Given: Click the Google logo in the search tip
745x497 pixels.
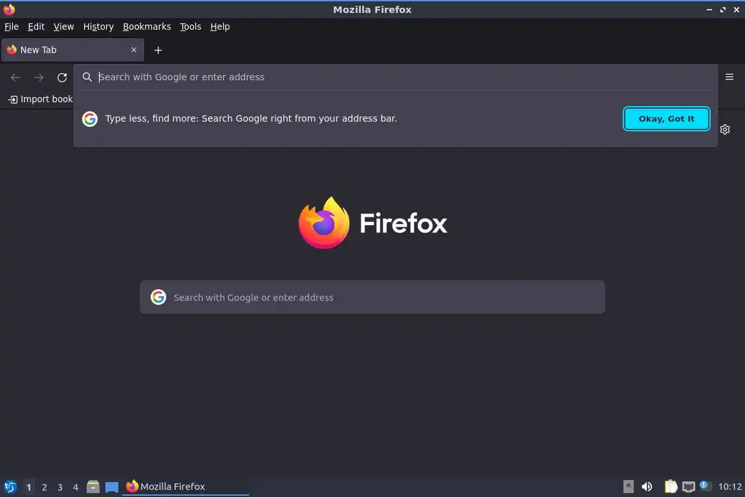Looking at the screenshot, I should click(90, 119).
